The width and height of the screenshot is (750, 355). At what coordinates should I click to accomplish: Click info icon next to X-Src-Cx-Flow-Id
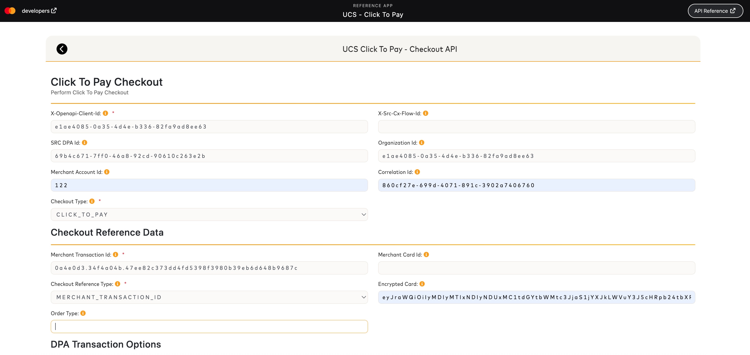point(425,113)
